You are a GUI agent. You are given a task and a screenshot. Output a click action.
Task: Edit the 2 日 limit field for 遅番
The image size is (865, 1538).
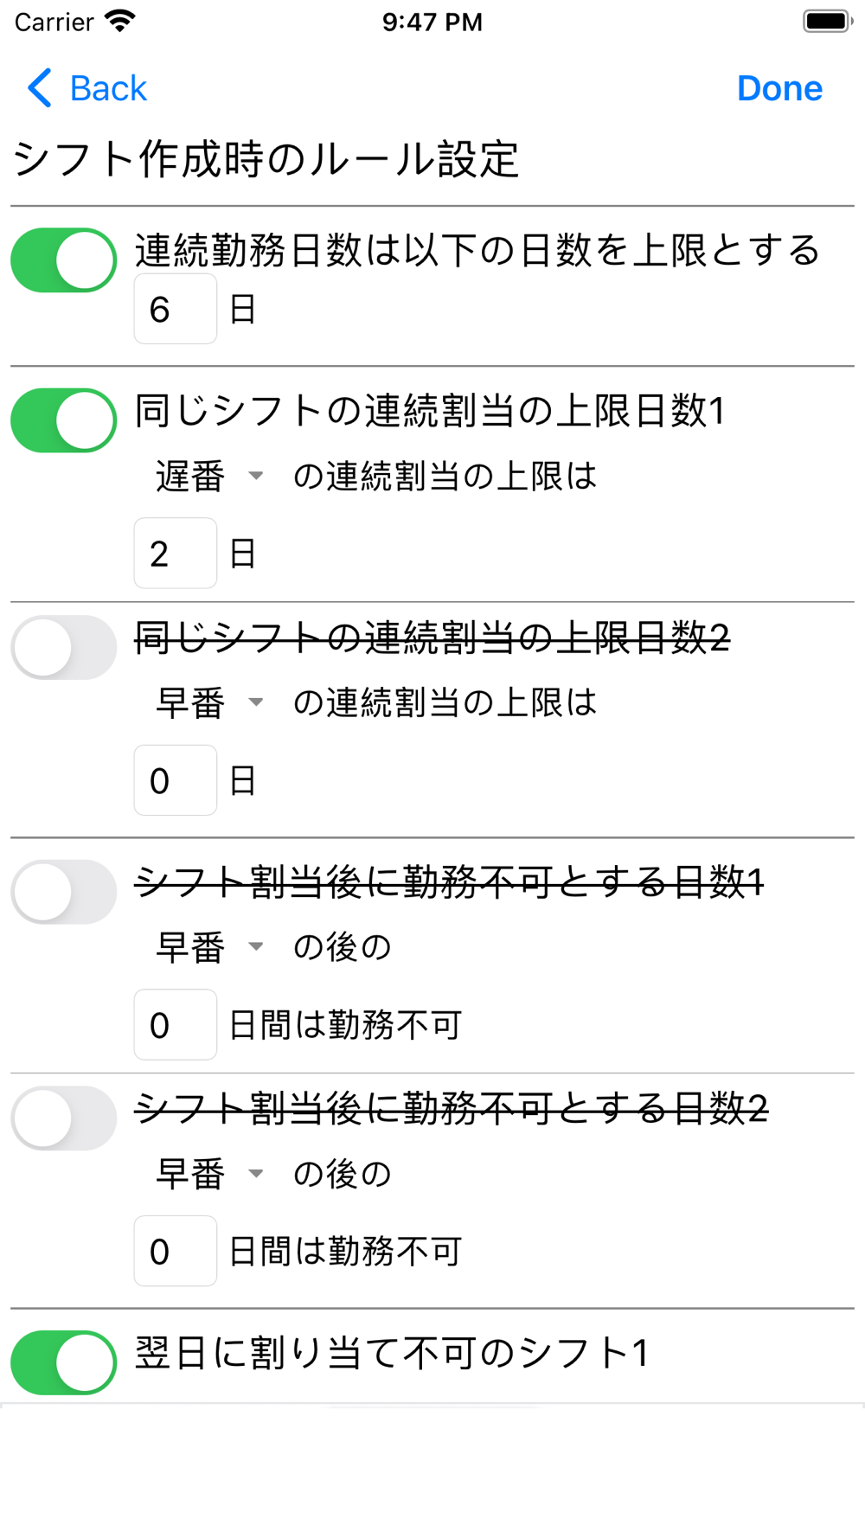[176, 553]
